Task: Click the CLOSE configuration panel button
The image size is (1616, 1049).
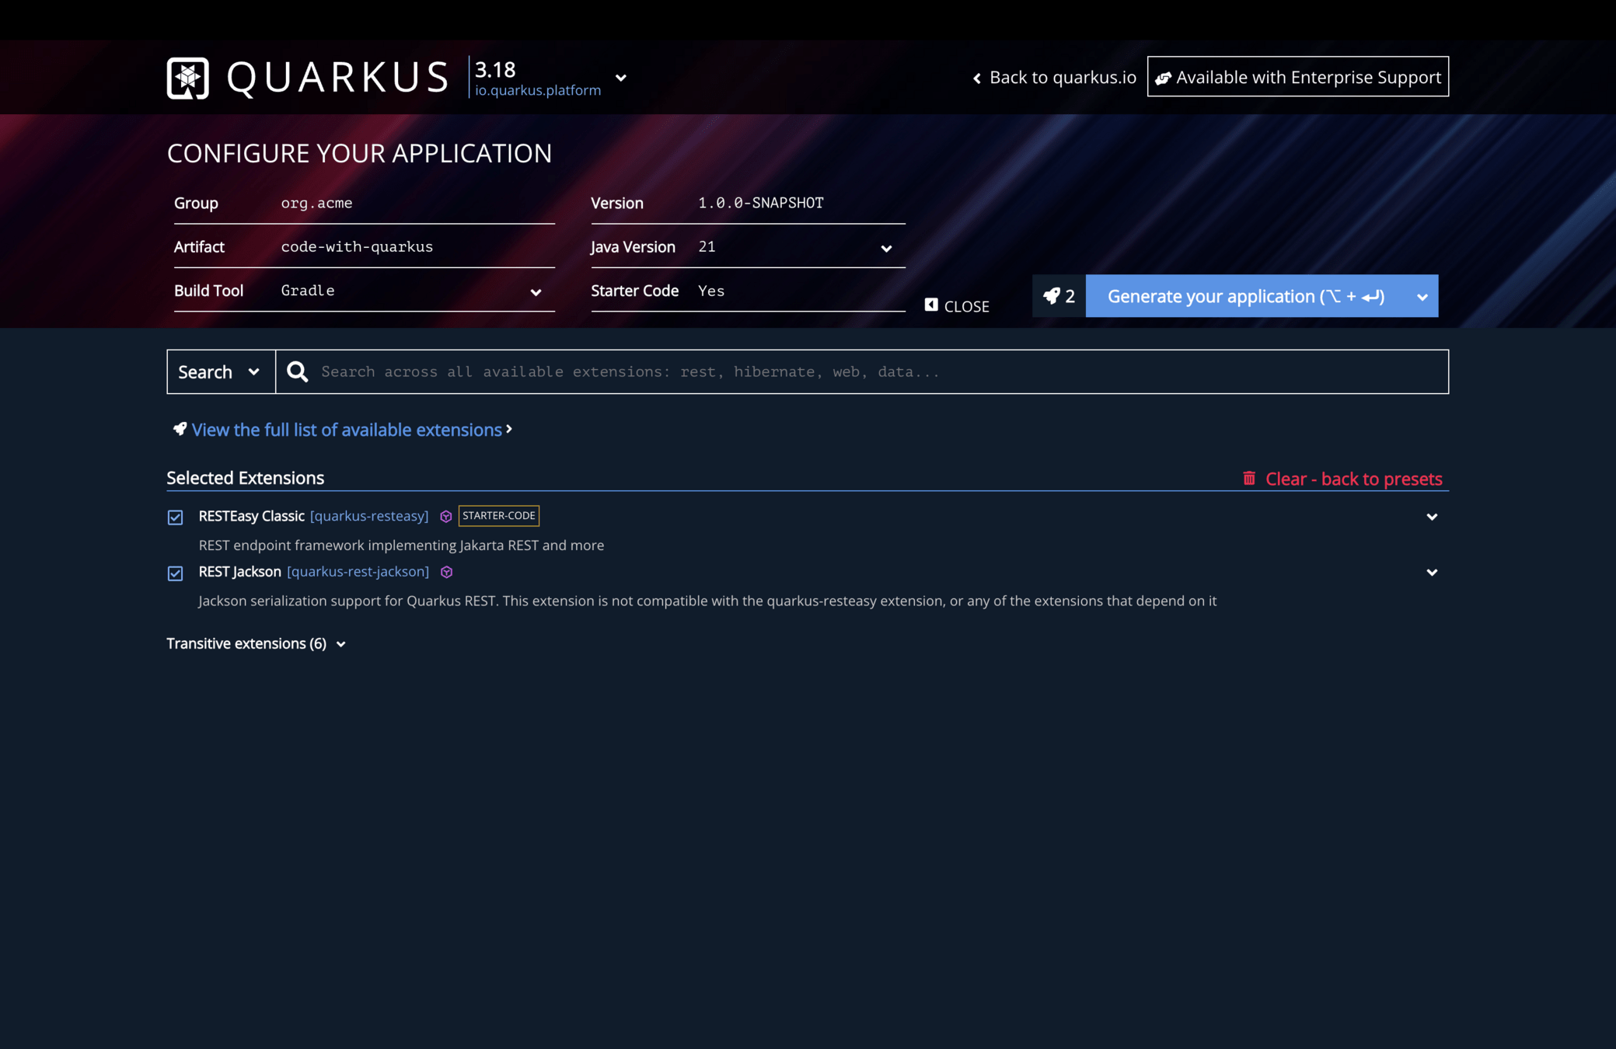Action: (957, 306)
